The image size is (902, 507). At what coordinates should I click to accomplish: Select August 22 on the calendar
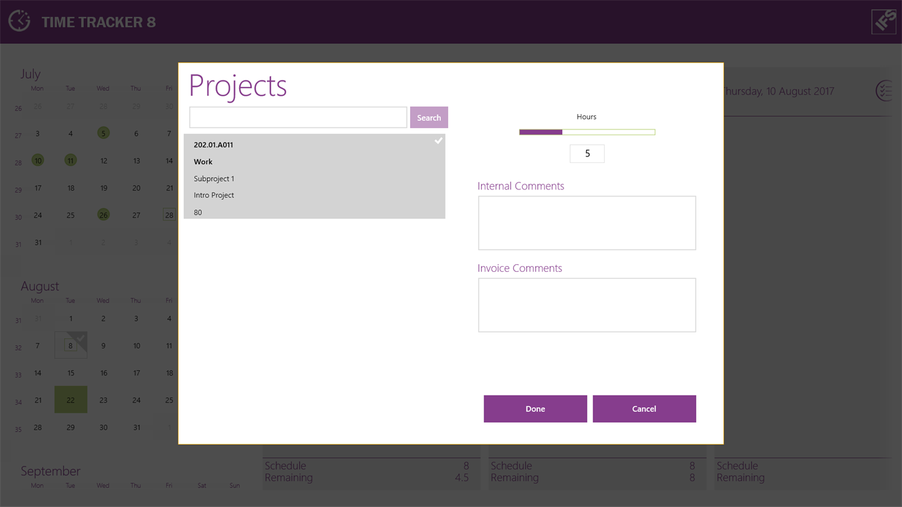(x=70, y=399)
